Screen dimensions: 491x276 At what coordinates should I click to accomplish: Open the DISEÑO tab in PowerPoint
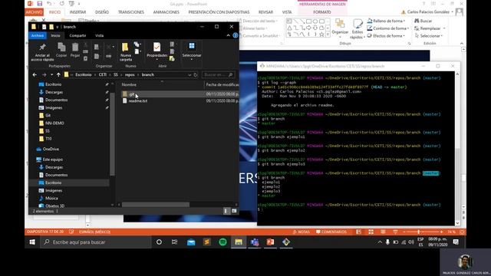tap(102, 12)
